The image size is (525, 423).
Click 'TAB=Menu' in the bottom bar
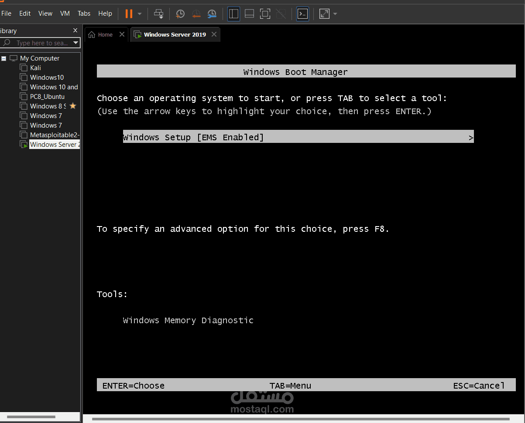(290, 386)
